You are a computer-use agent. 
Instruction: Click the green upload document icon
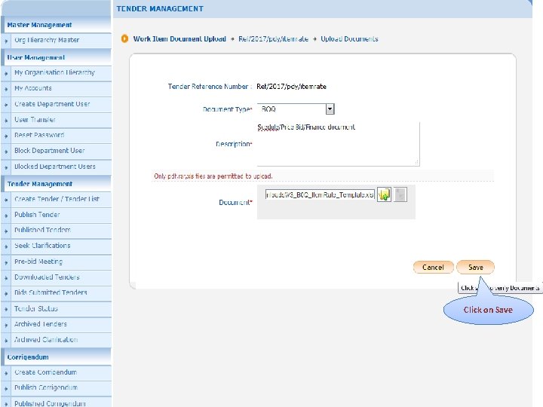(x=384, y=195)
